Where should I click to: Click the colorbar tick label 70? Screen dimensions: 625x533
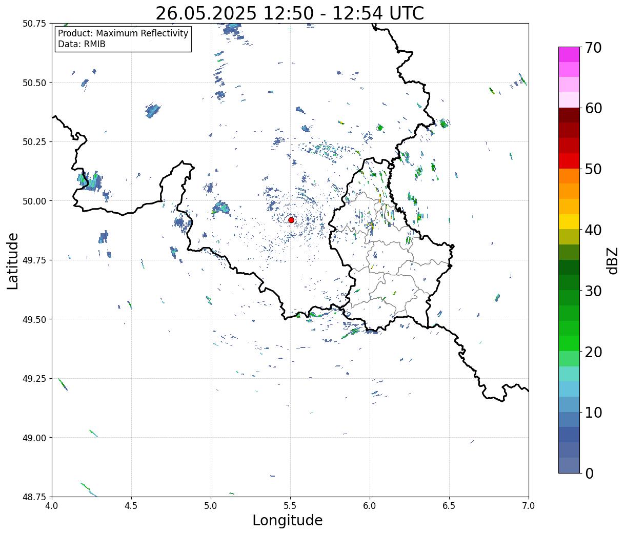pos(594,48)
